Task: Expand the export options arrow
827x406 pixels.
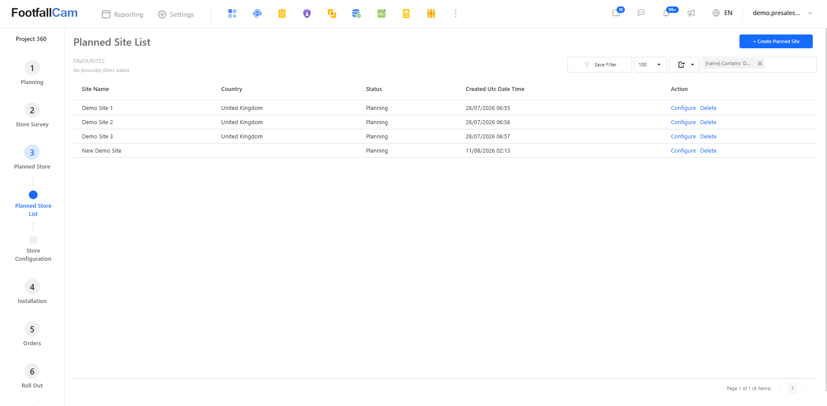Action: [692, 65]
